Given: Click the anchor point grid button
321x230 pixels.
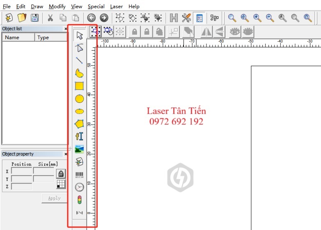Looking at the screenshot, I should [61, 184].
